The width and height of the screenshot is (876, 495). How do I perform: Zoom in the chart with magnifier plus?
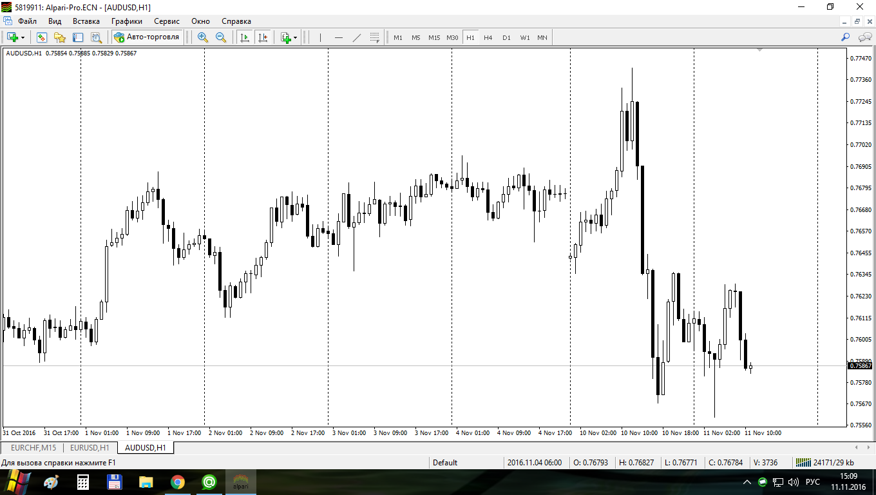coord(203,37)
